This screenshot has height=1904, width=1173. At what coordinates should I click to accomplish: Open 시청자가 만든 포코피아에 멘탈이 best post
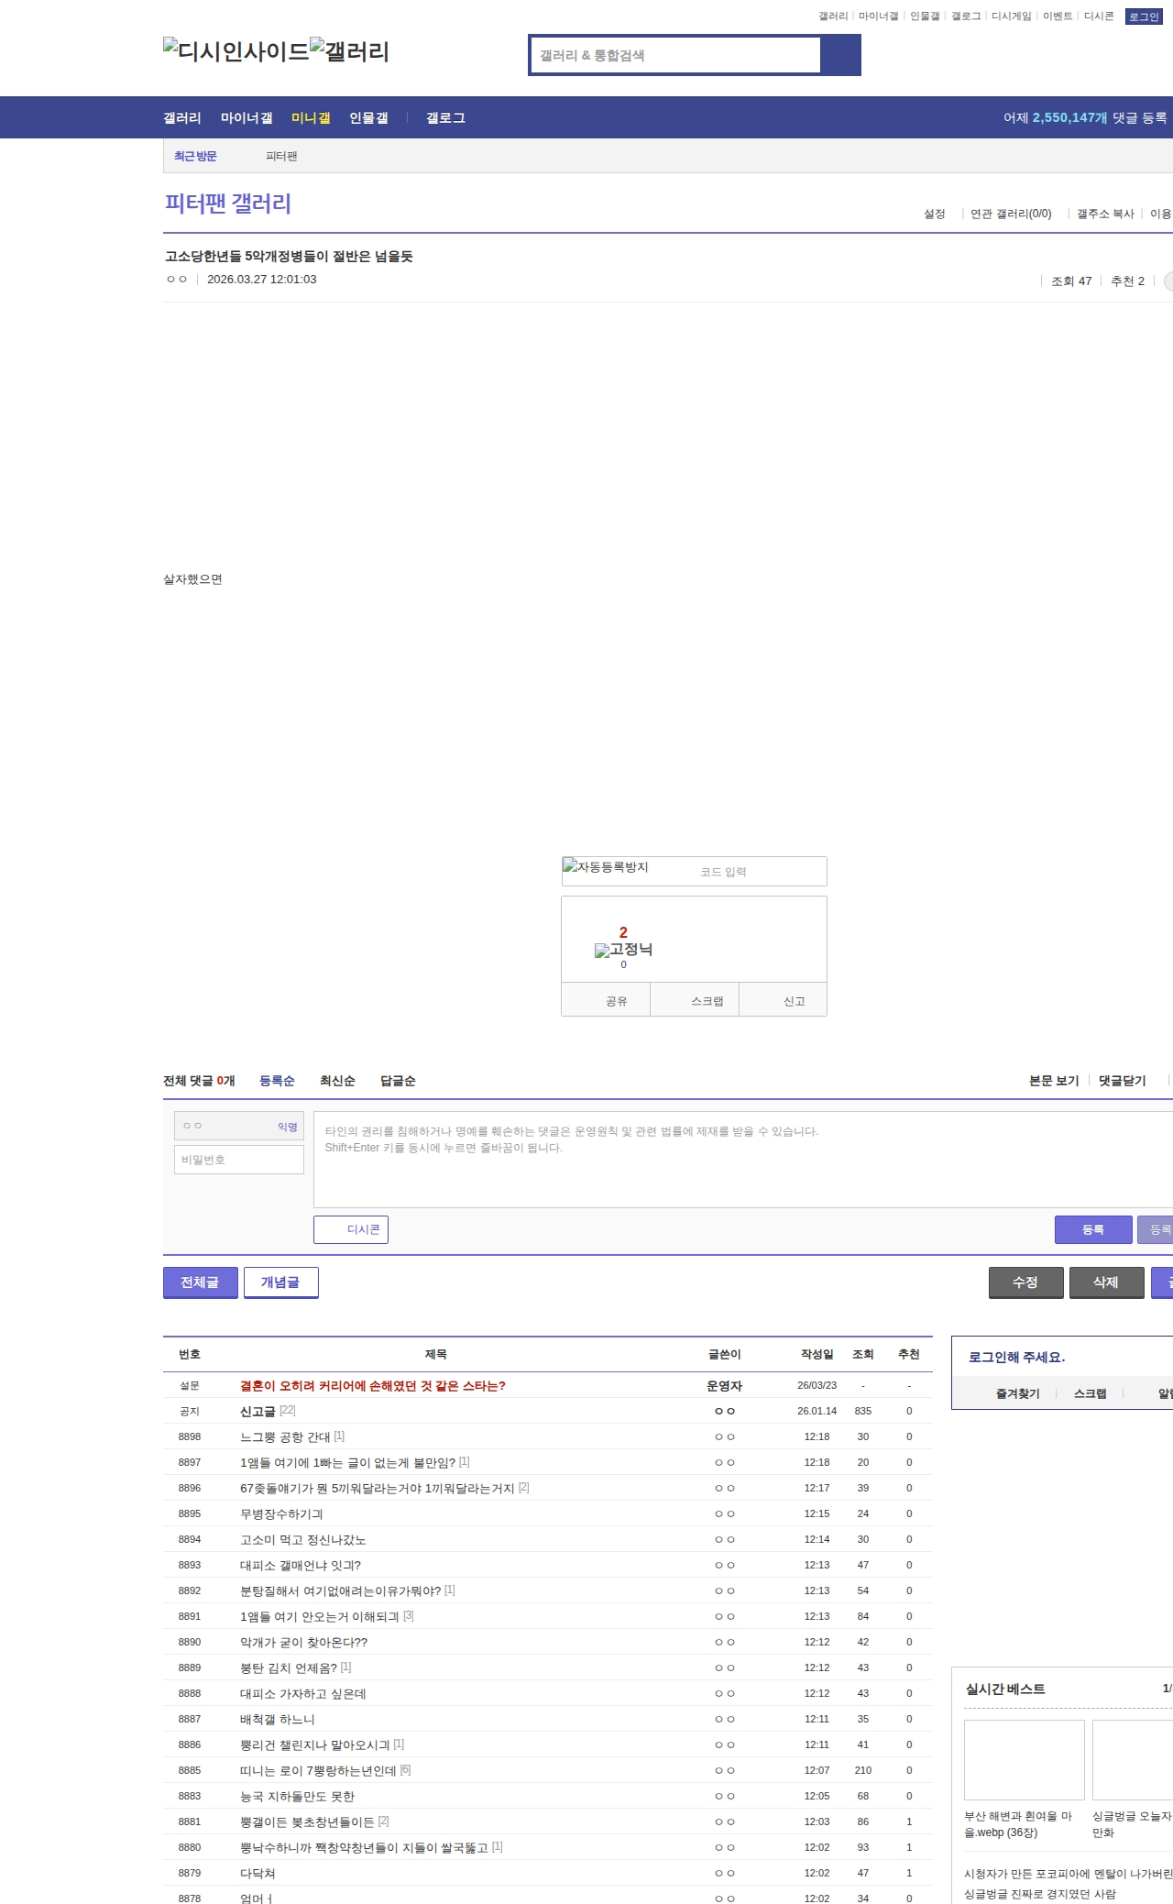pos(1069,1874)
